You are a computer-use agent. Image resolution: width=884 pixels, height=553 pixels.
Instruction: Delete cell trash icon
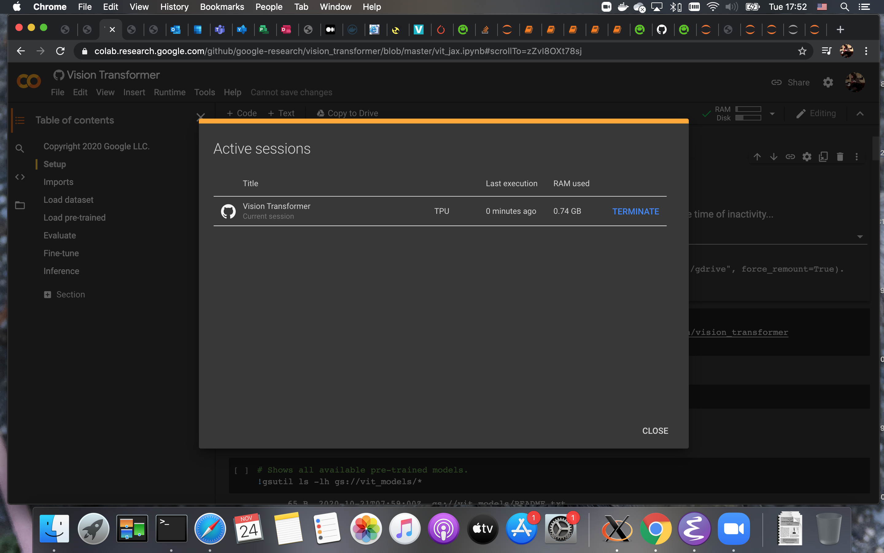pyautogui.click(x=840, y=157)
